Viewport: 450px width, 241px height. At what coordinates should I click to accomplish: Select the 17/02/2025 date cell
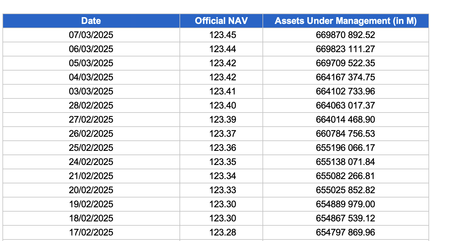91,232
